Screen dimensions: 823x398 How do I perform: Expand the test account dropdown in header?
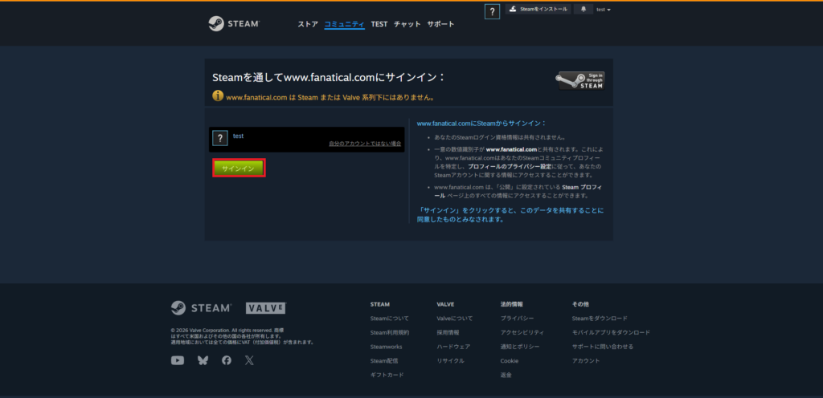click(604, 10)
